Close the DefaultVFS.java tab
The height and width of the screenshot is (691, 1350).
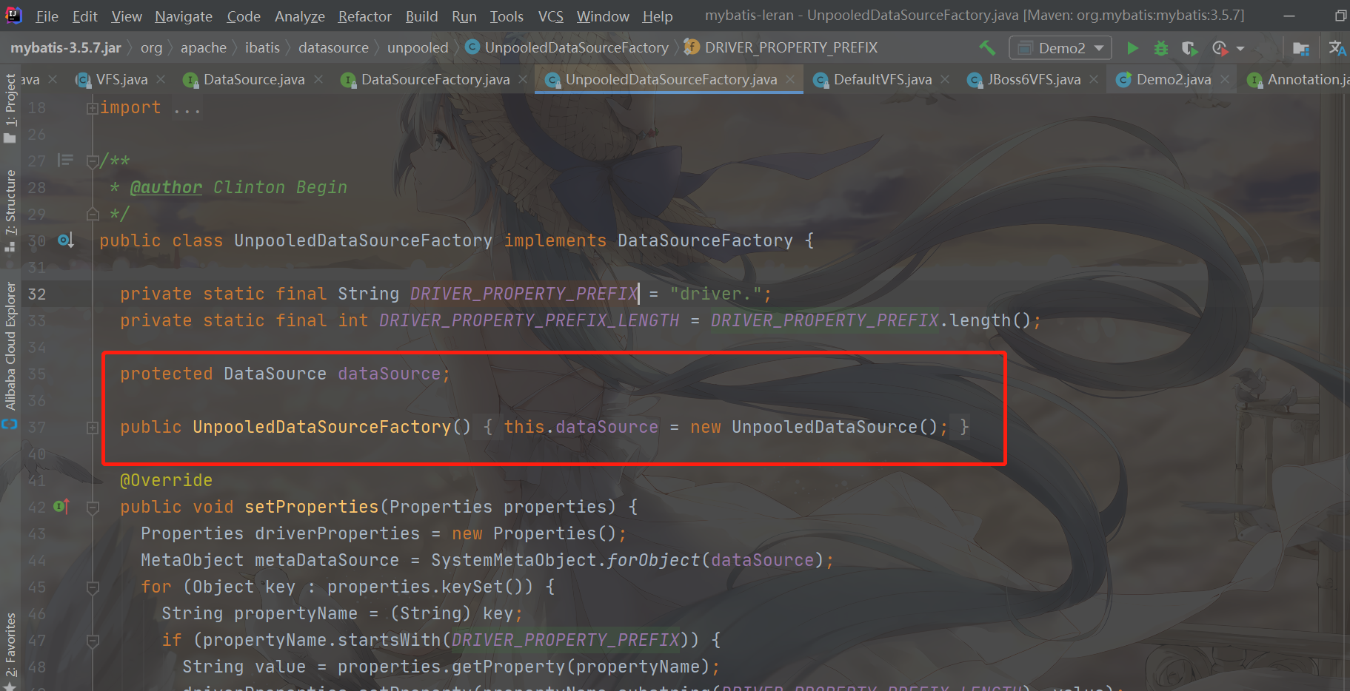coord(945,79)
